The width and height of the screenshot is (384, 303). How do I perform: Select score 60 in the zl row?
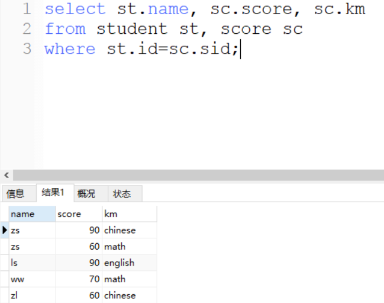(x=79, y=295)
